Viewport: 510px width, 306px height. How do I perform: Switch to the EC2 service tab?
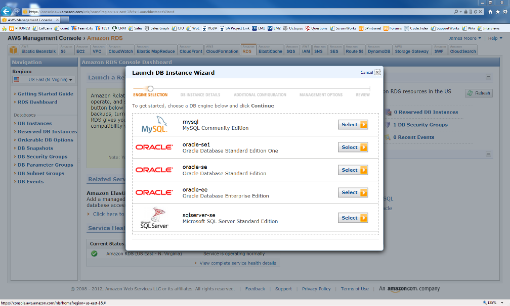(82, 50)
